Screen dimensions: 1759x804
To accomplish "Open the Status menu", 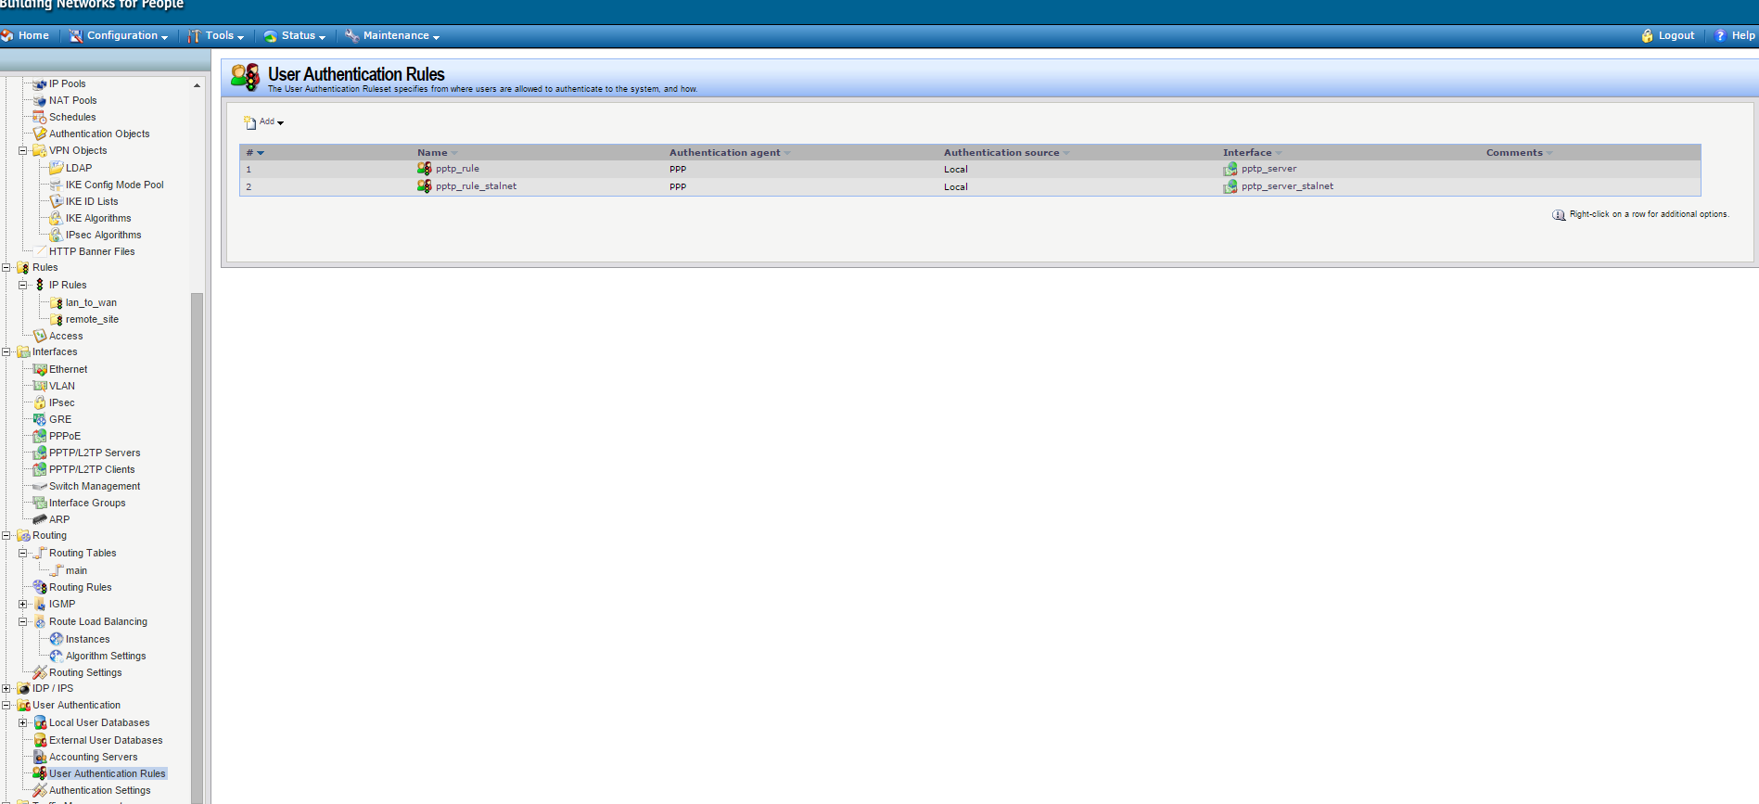I will 295,35.
